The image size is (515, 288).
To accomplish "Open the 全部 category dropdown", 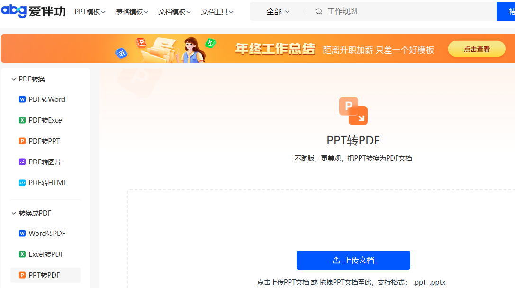I will pyautogui.click(x=278, y=11).
